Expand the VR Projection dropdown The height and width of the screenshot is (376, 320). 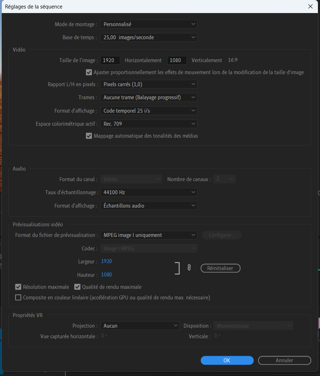[140, 326]
